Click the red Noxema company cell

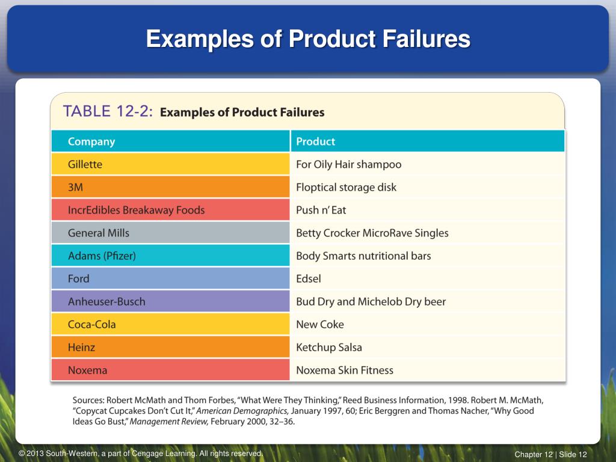(170, 370)
